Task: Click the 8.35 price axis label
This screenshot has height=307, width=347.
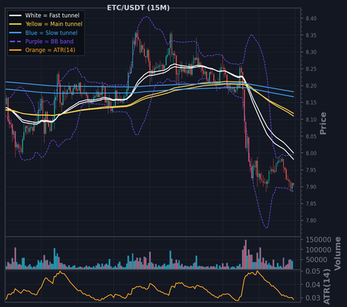Action: point(311,35)
